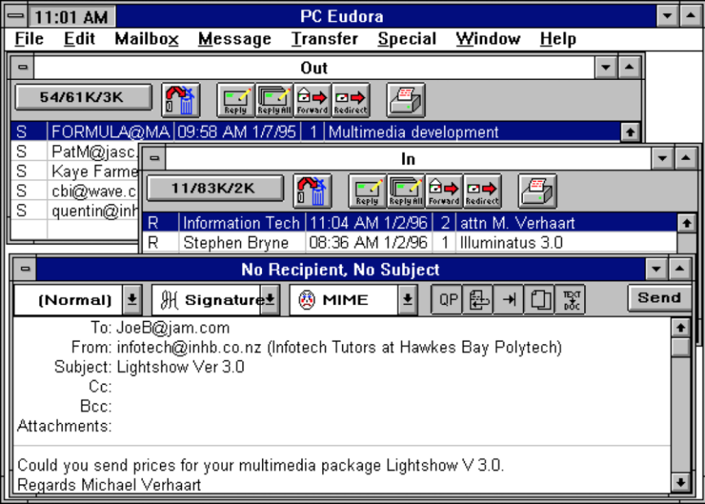Image resolution: width=705 pixels, height=504 pixels.
Task: Select the PatM@jasc message in Out
Action: [74, 152]
